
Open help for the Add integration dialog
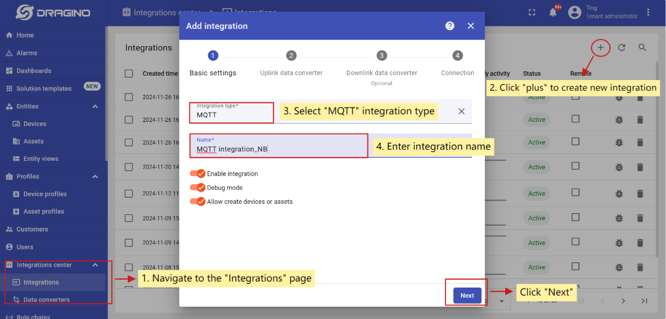click(x=450, y=26)
